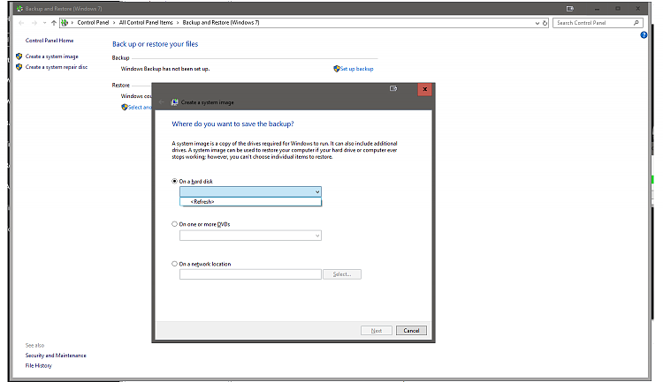Select On one or more DVDs option
This screenshot has width=663, height=382.
coord(174,224)
